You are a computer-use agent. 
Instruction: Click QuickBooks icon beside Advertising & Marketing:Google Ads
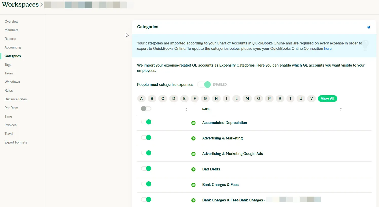pos(193,154)
